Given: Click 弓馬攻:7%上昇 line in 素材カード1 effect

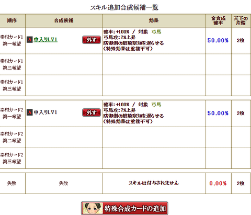Looking at the screenshot, I should pyautogui.click(x=119, y=37).
